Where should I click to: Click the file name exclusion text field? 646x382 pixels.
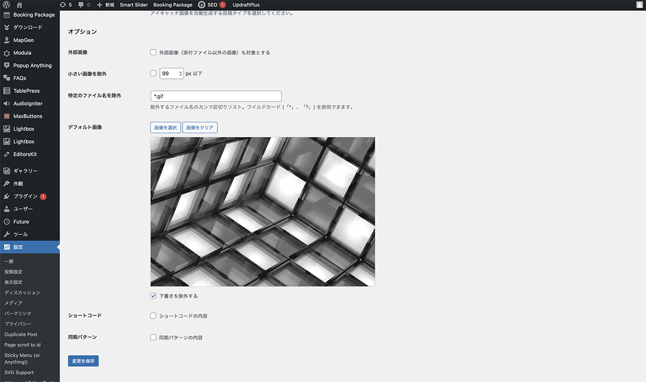[216, 96]
